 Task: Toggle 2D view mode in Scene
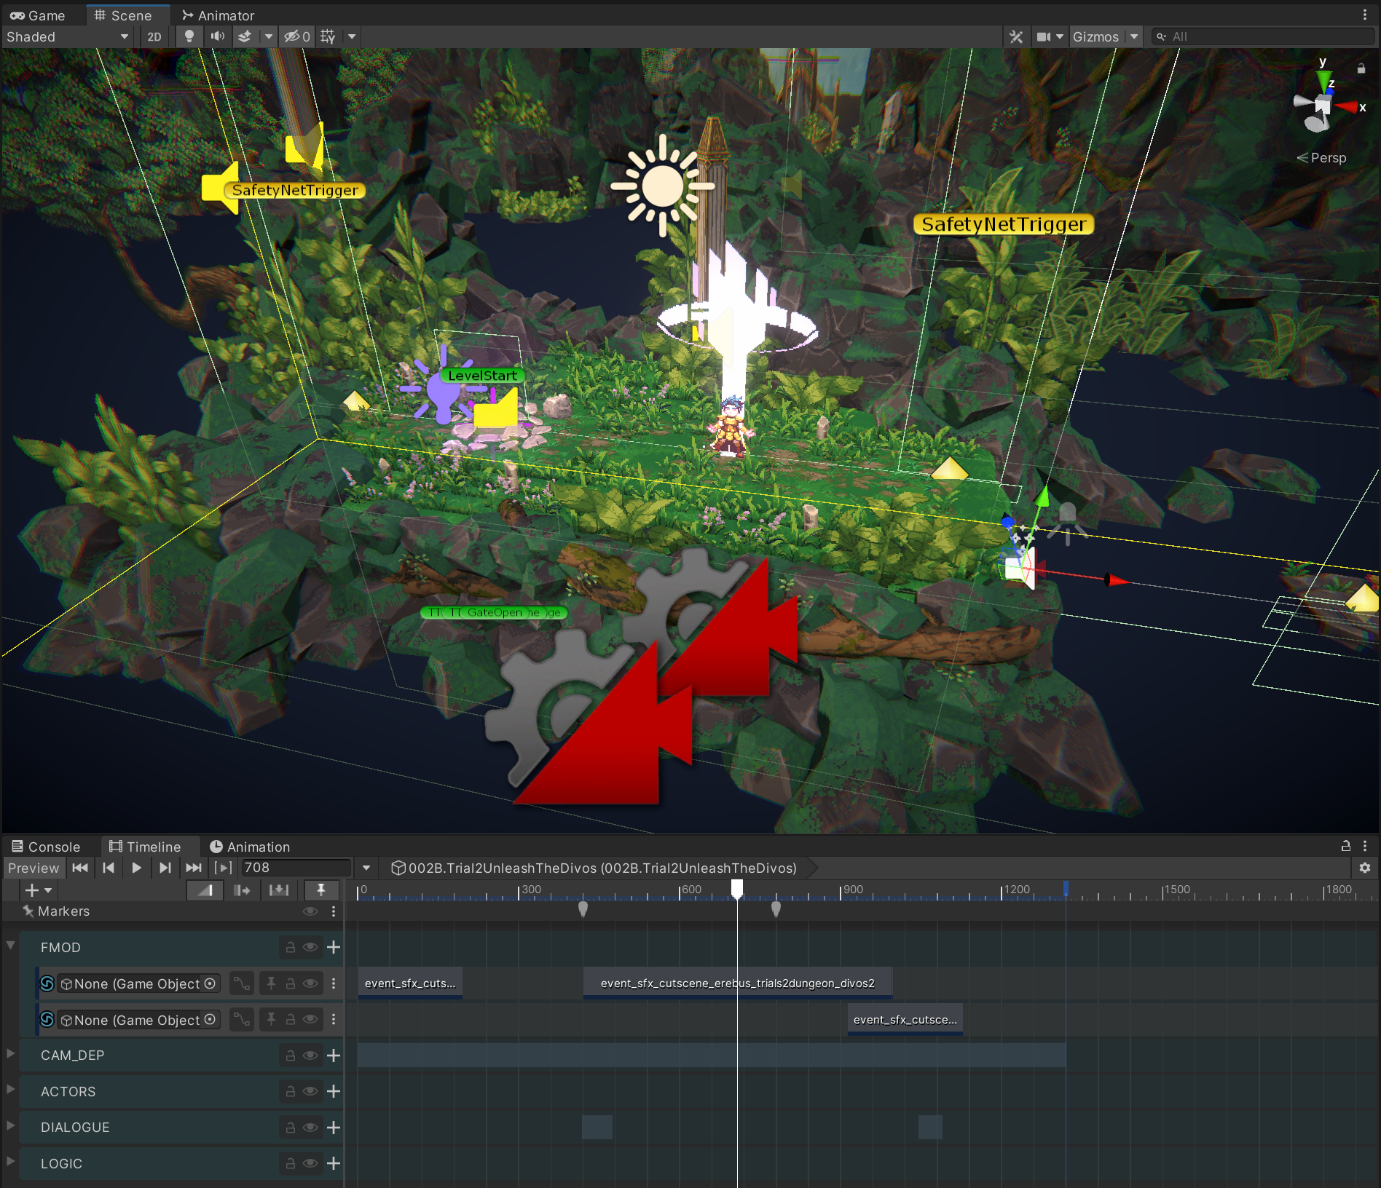pyautogui.click(x=154, y=36)
